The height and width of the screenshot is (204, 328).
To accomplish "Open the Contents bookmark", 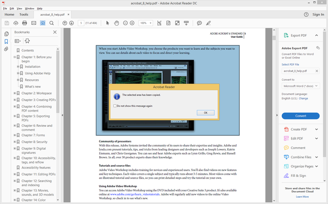I will (28, 50).
